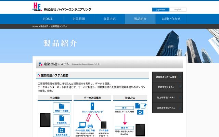Click the document icon in 検査方法
Screen dimensions: 219x137
[x=138, y=106]
